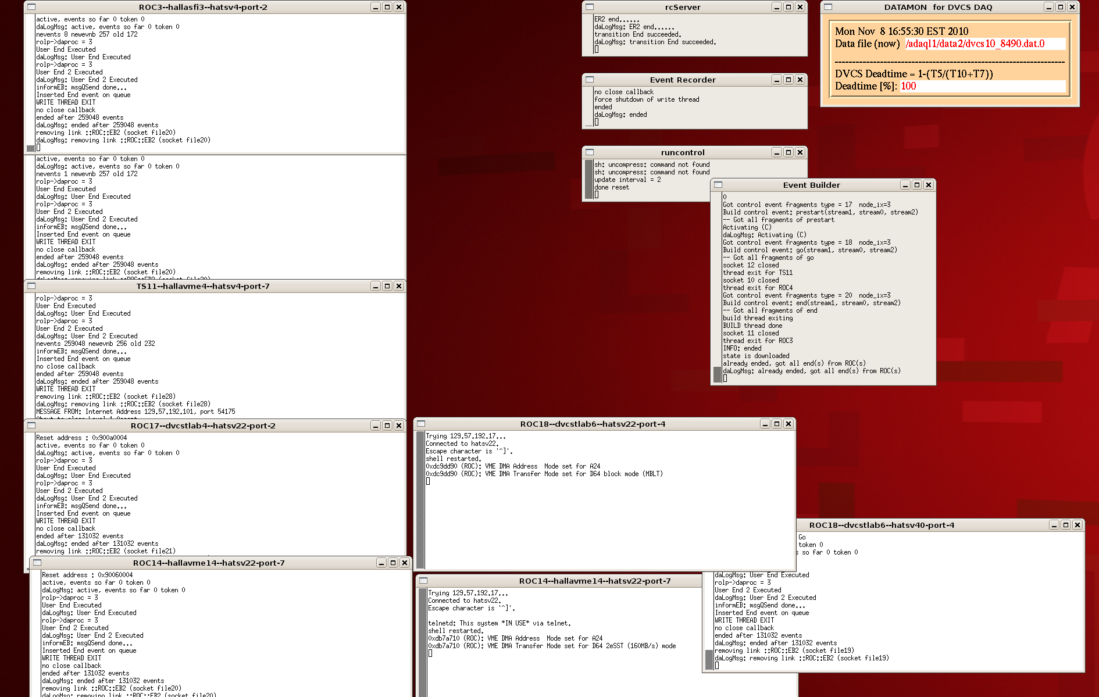Close the ROC14 window showing Reset address
1099x697 pixels.
click(405, 563)
